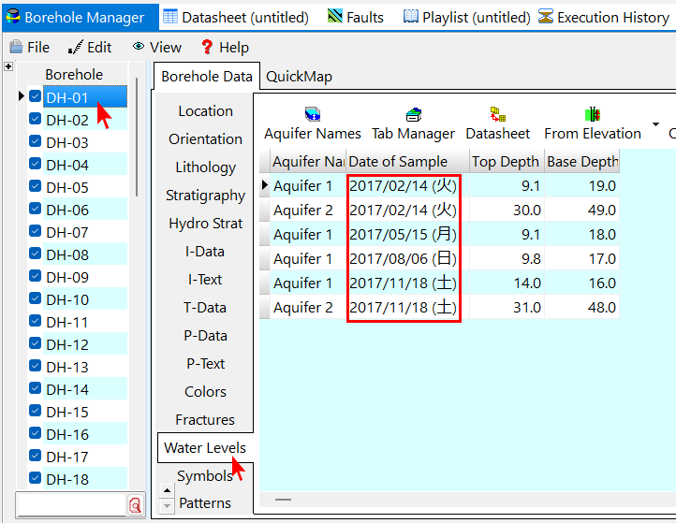676x523 pixels.
Task: Open the Execution History tab
Action: (604, 17)
